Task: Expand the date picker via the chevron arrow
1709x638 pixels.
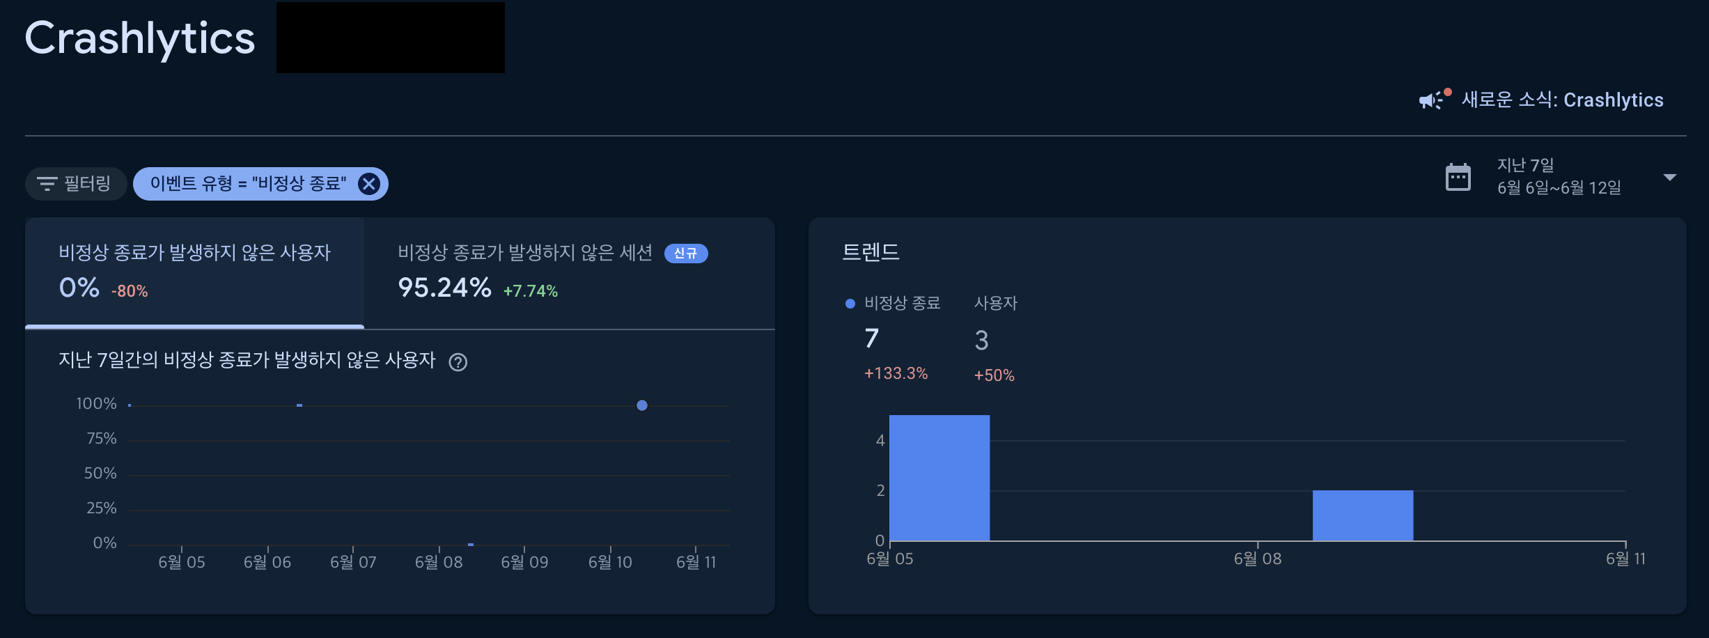Action: tap(1670, 178)
